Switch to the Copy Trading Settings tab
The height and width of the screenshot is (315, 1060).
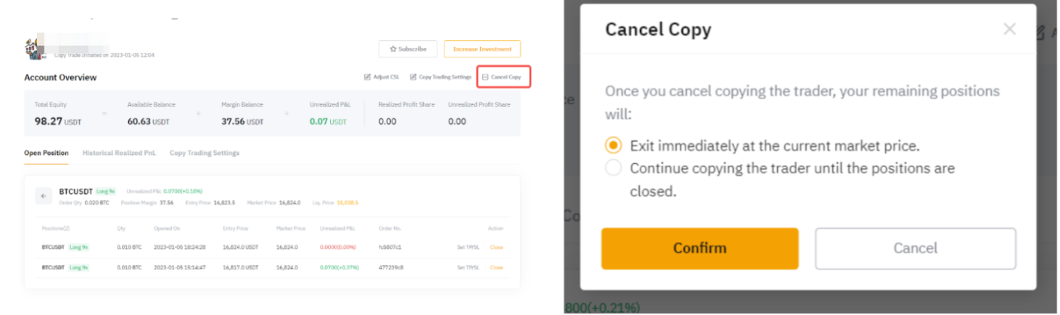(x=205, y=153)
